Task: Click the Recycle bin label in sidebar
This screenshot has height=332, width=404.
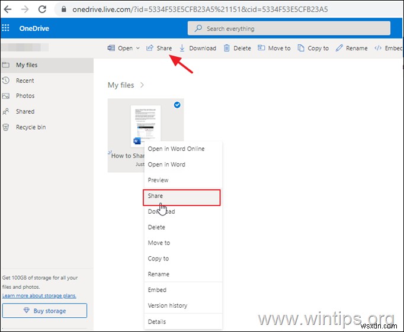Action: click(31, 127)
